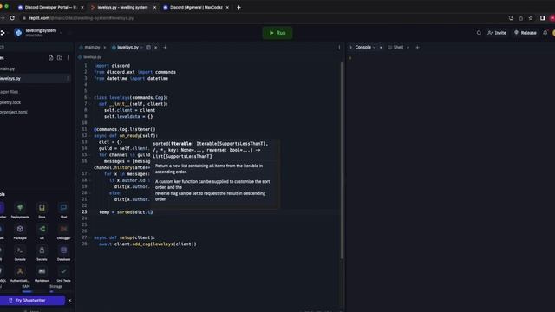This screenshot has height=312, width=555.
Task: Create a new folder in Files pane
Action: click(x=60, y=58)
